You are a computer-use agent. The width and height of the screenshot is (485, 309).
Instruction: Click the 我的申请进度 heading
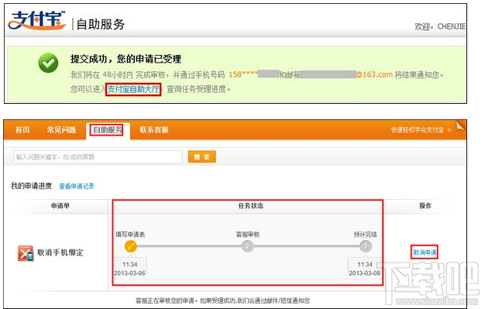click(31, 186)
